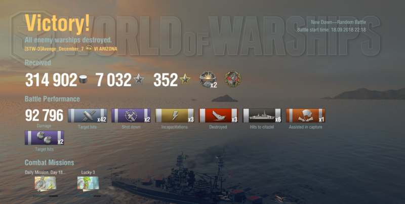Select the aircraft Shot down x2 ribbon

[131, 115]
